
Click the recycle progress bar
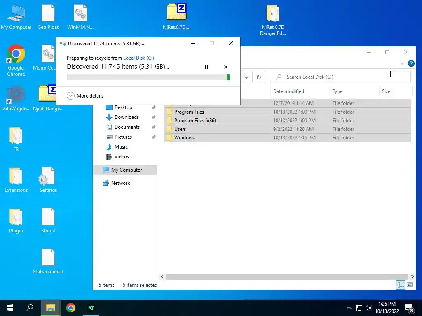pyautogui.click(x=148, y=77)
